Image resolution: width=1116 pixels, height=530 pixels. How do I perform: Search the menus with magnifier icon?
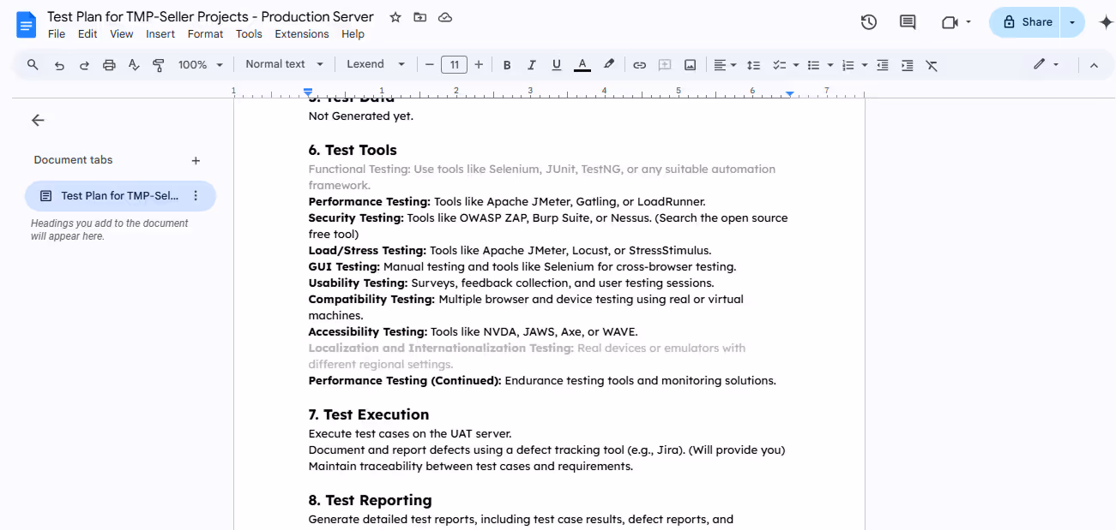coord(33,64)
